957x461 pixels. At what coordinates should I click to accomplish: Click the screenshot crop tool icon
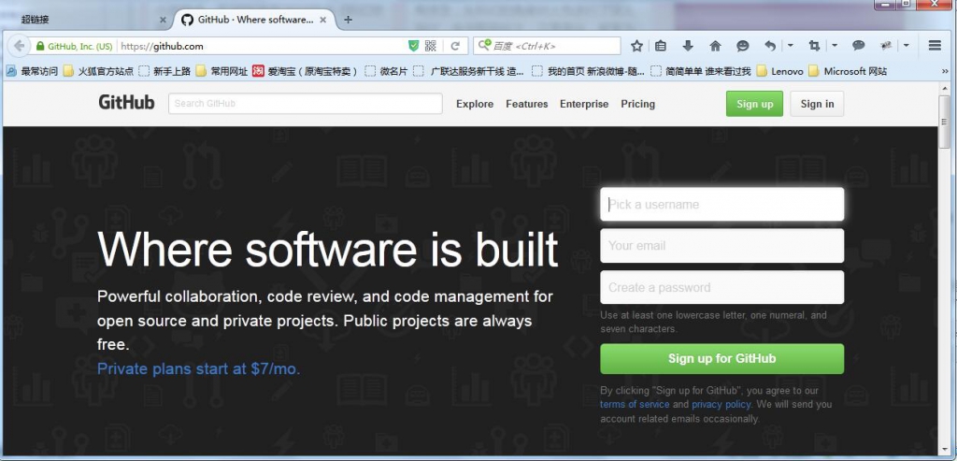coord(814,46)
